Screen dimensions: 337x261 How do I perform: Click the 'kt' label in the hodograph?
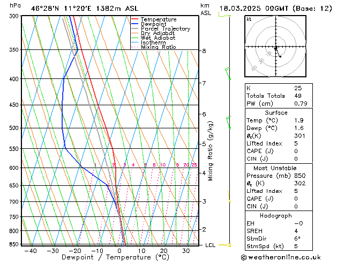point(249,19)
